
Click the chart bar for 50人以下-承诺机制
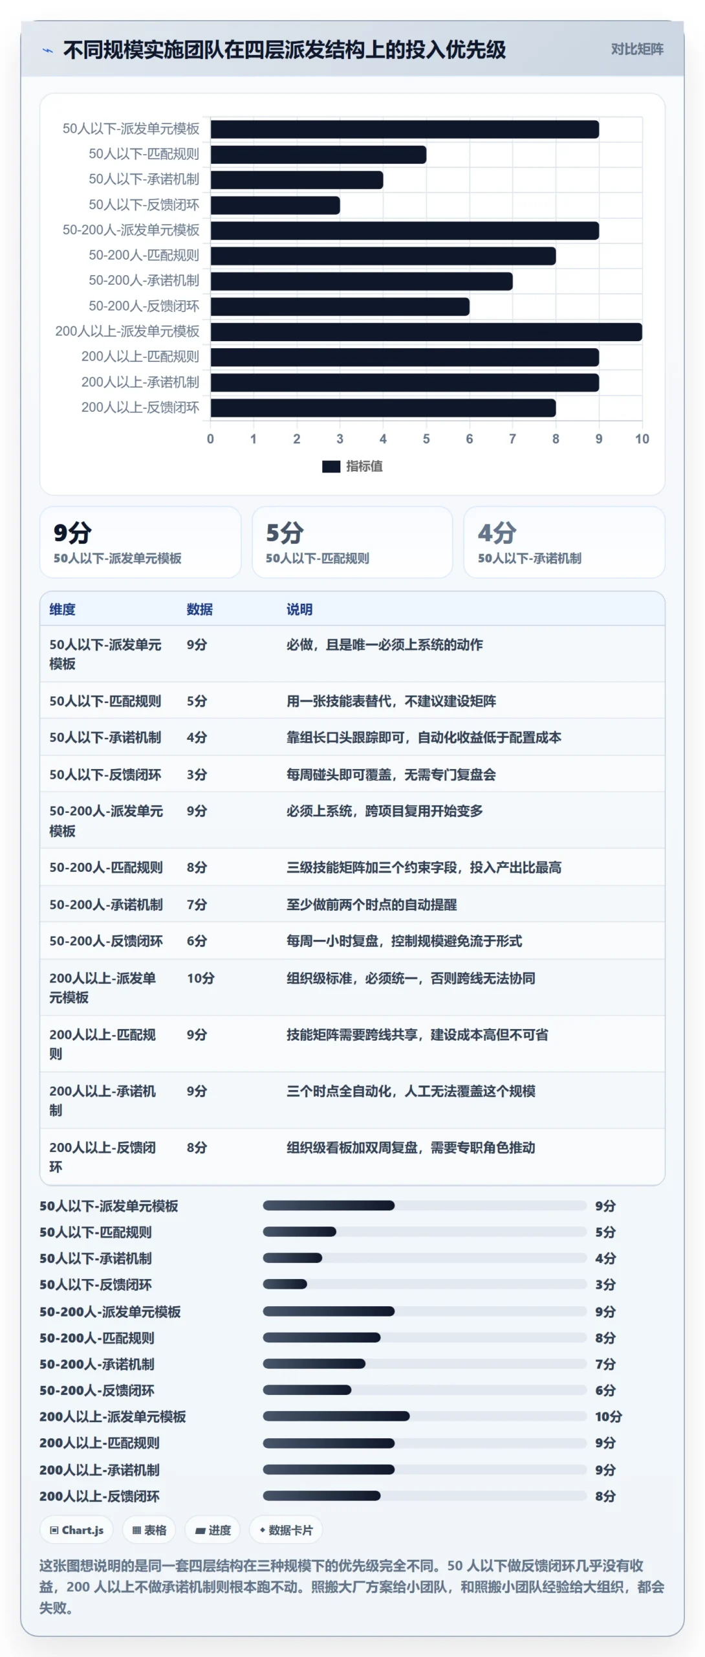click(x=296, y=180)
